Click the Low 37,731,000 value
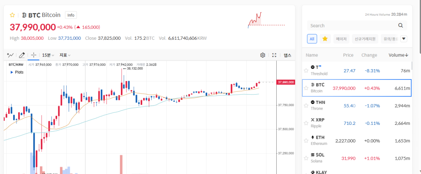The image size is (421, 174). (x=69, y=38)
